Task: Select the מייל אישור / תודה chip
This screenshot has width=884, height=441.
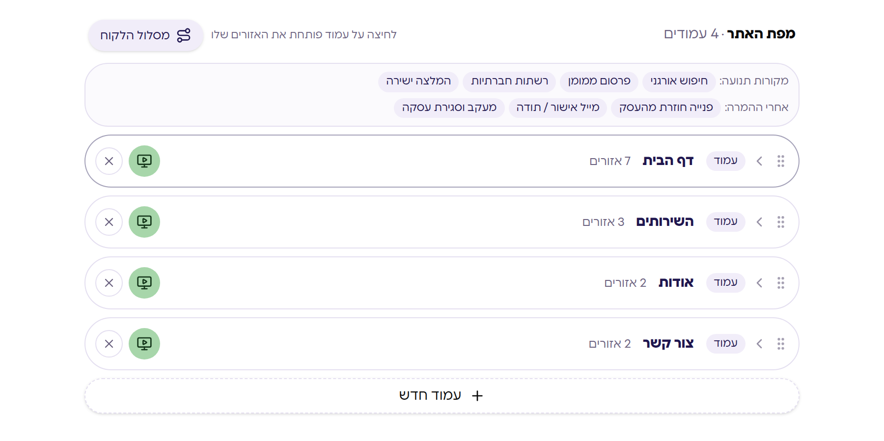Action: click(558, 108)
